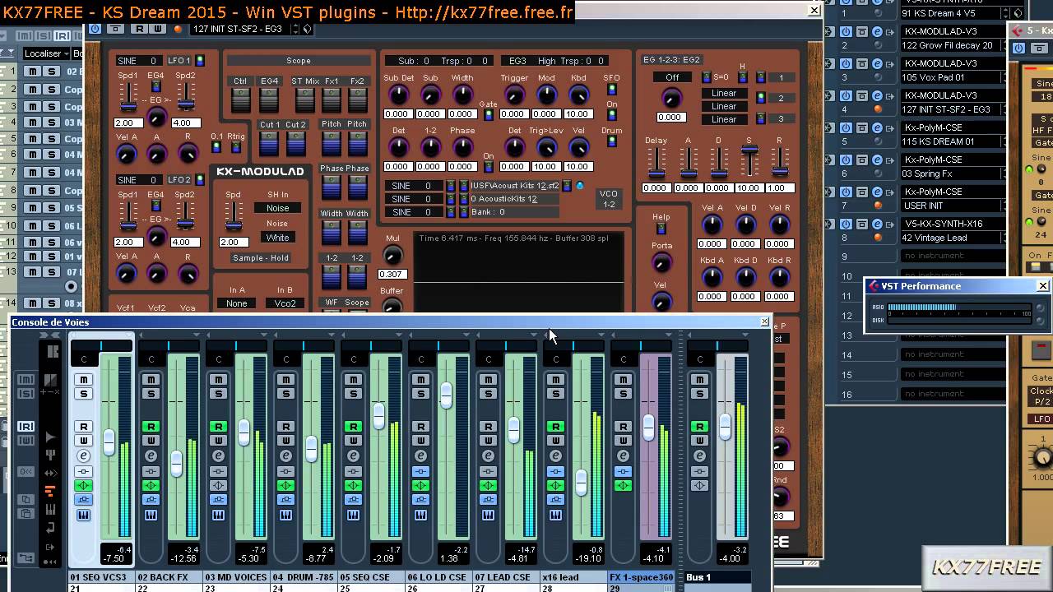This screenshot has height=592, width=1053.
Task: Open editor (e) for rack slot 2 KX-MODULAD-V3
Action: [877, 31]
